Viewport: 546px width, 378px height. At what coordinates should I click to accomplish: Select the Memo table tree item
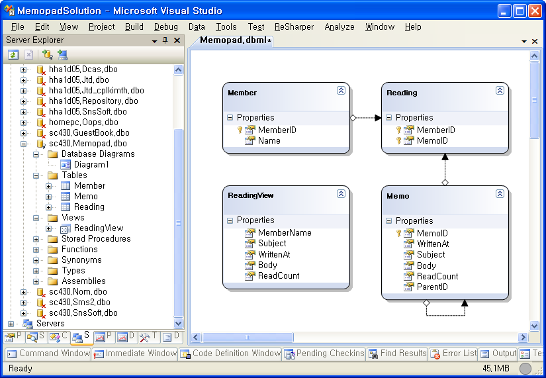pos(85,197)
